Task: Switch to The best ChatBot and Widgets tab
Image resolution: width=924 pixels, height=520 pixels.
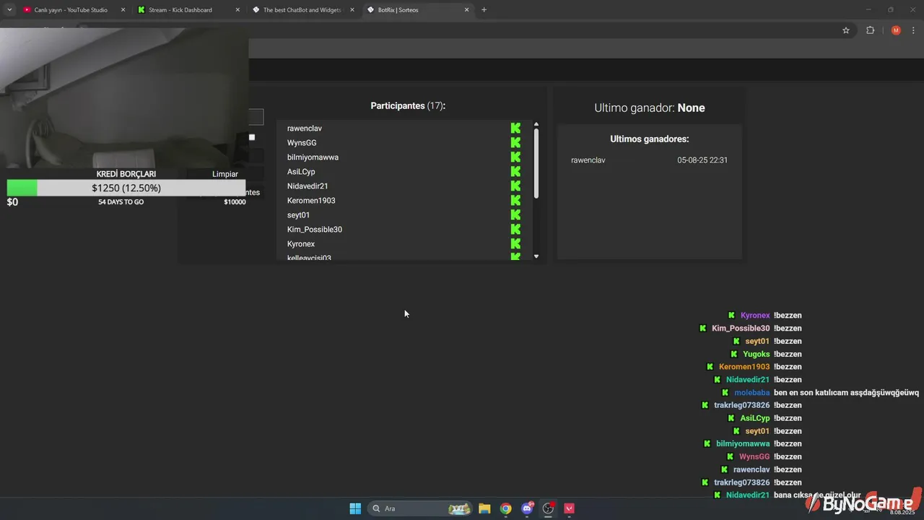Action: pyautogui.click(x=303, y=10)
